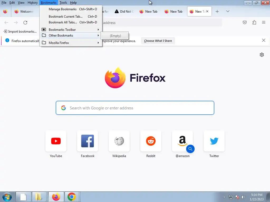This screenshot has width=270, height=202.
Task: Expand Other Bookmarks submenu
Action: (71, 36)
